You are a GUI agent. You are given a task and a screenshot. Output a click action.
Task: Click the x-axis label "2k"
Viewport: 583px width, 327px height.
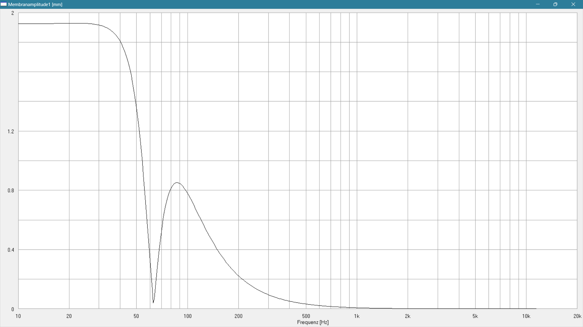pos(408,316)
